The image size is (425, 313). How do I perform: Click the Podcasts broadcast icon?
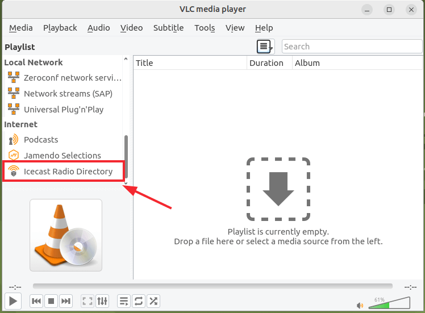point(13,140)
